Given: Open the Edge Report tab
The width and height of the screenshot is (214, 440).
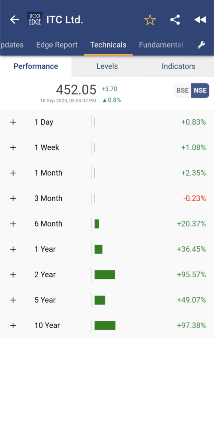Looking at the screenshot, I should pyautogui.click(x=57, y=45).
